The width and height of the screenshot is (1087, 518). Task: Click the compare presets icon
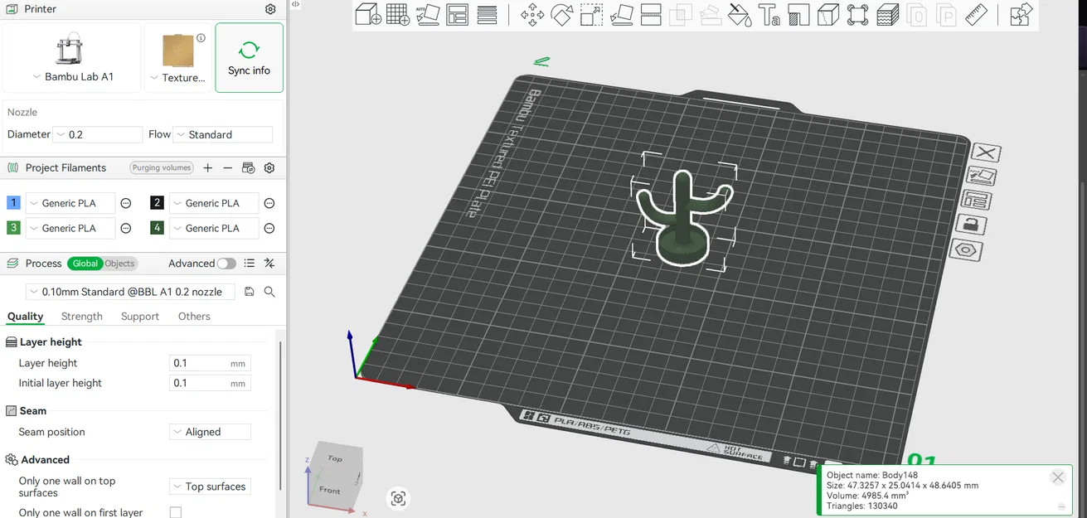click(x=269, y=264)
